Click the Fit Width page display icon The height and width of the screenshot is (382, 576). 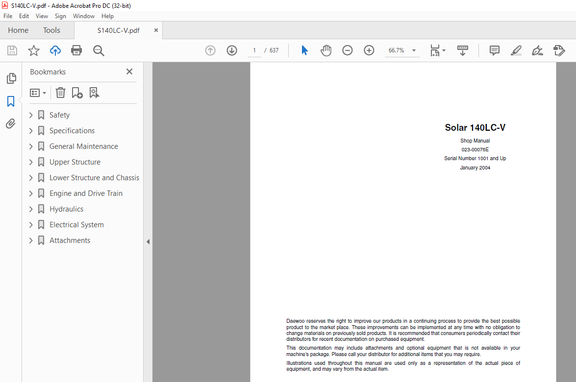tap(435, 50)
